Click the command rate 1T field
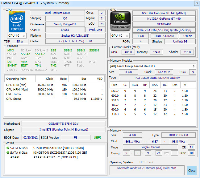 pyautogui.click(x=191, y=147)
